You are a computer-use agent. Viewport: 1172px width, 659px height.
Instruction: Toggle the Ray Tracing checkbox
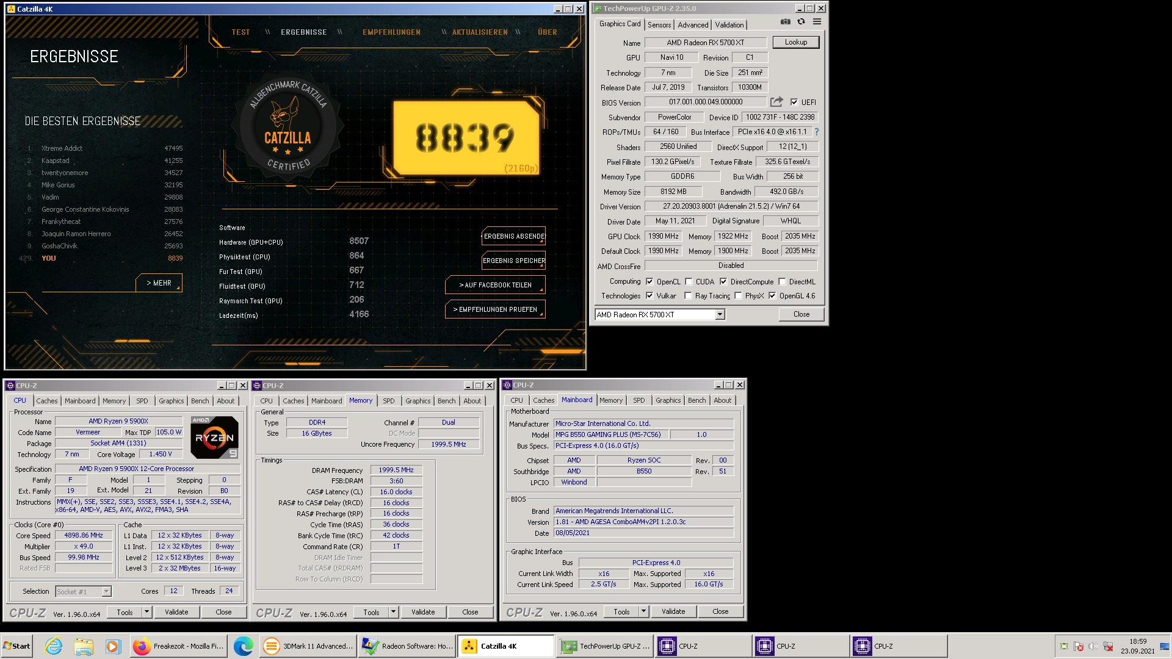coord(689,296)
